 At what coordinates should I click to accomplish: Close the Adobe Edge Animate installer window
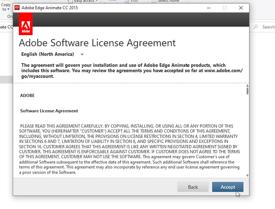point(241,8)
